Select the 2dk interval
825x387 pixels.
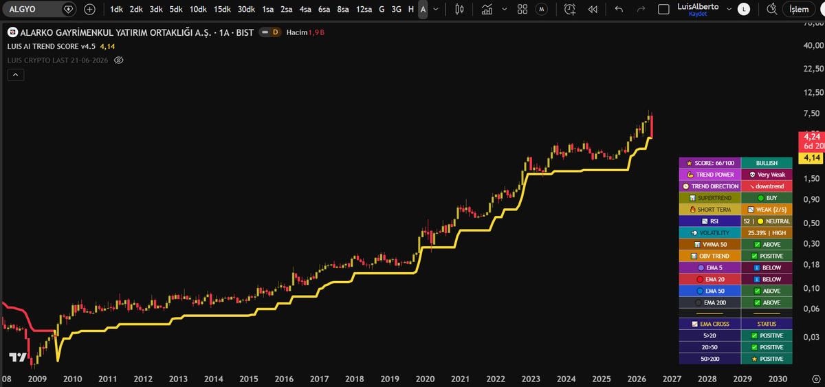pyautogui.click(x=136, y=9)
